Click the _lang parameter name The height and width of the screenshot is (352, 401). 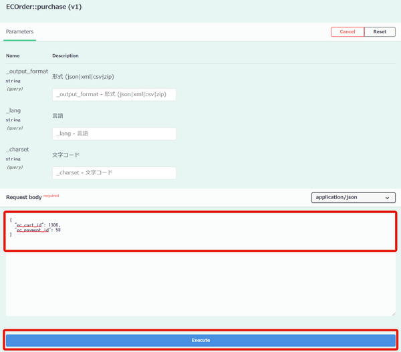13,110
